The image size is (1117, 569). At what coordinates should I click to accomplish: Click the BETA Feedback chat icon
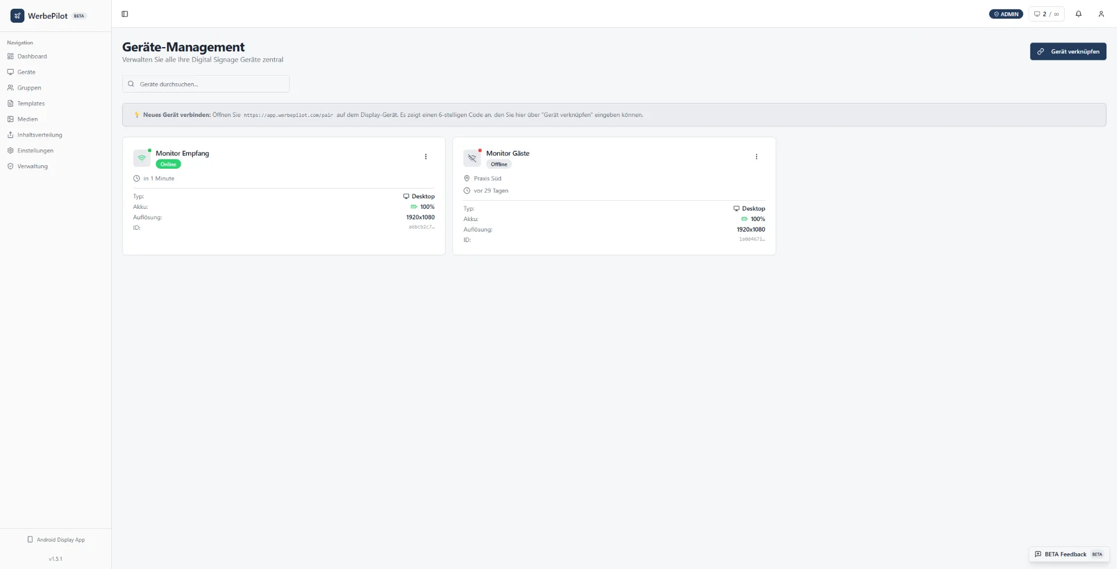pos(1038,554)
